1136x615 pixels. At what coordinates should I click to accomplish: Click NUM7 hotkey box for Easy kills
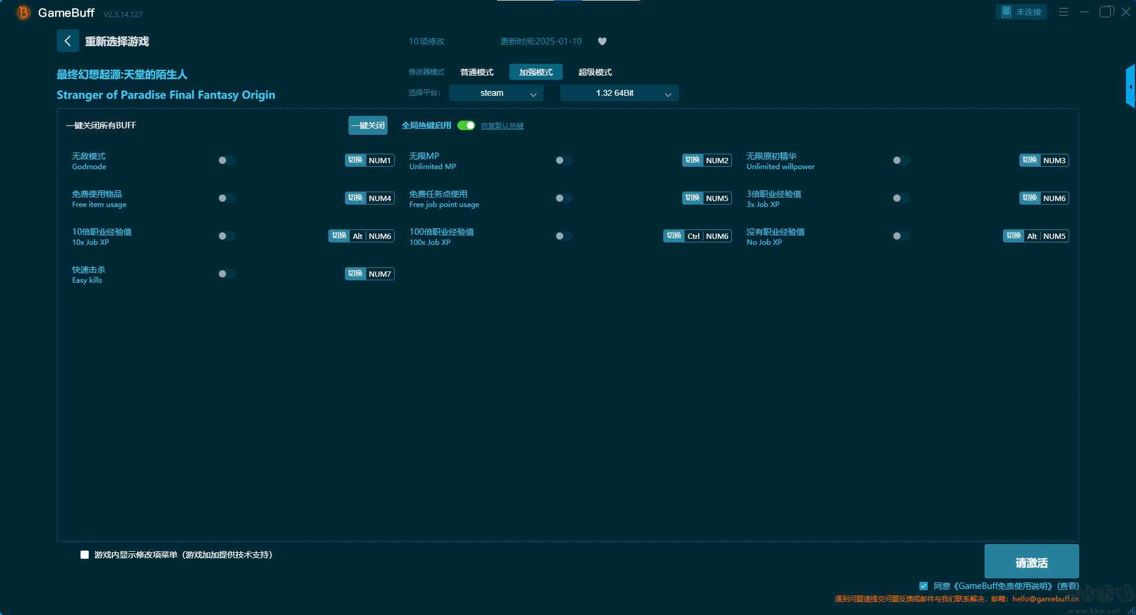380,274
